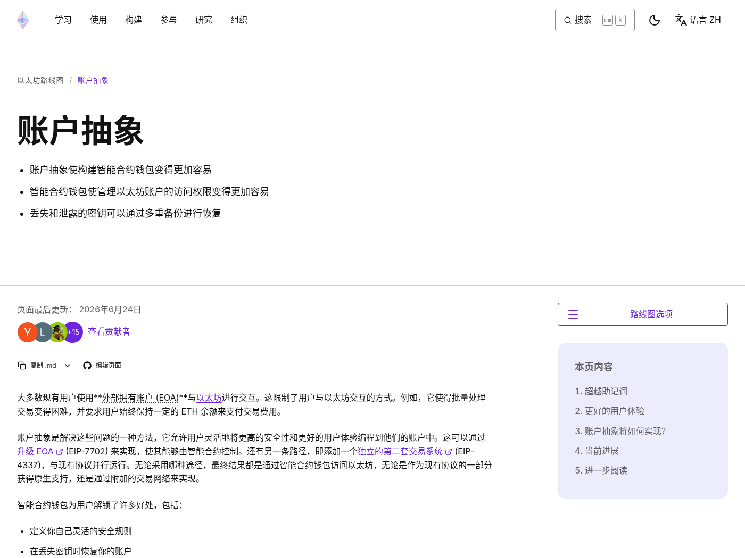745x558 pixels.
Task: Follow the 以太坊 inline link
Action: (x=209, y=398)
